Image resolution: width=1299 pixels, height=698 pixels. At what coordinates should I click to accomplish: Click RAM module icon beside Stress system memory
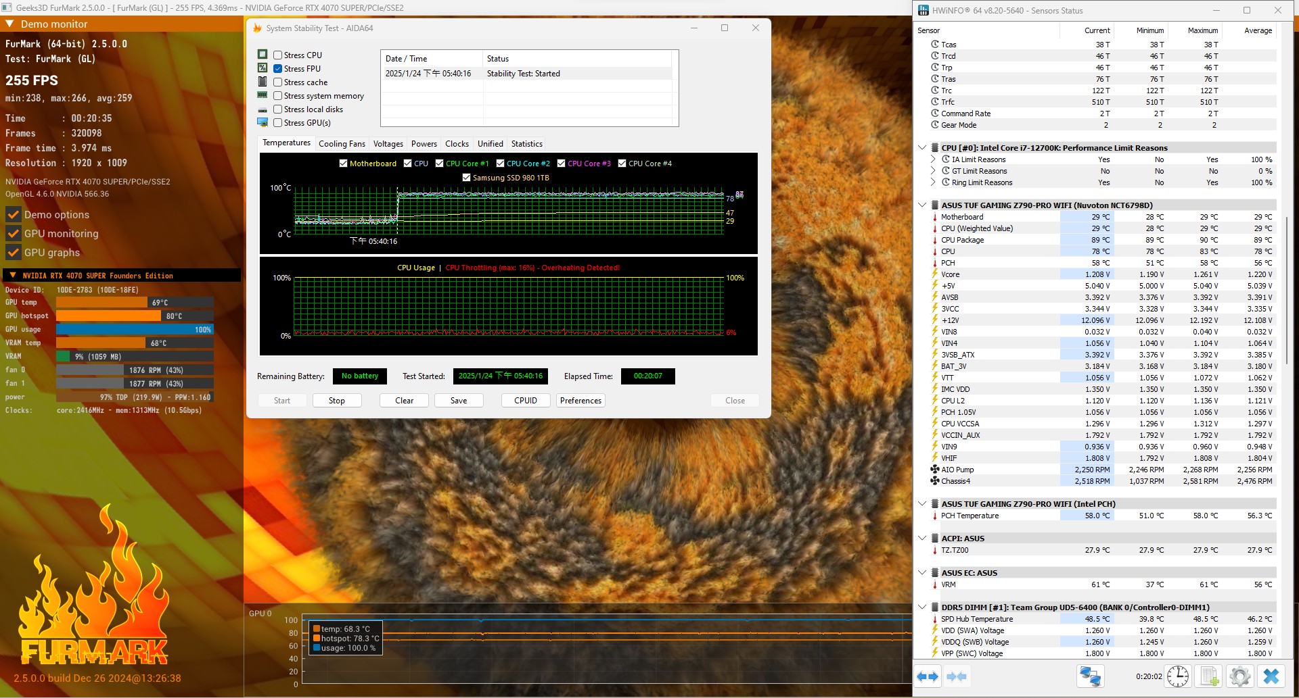263,95
